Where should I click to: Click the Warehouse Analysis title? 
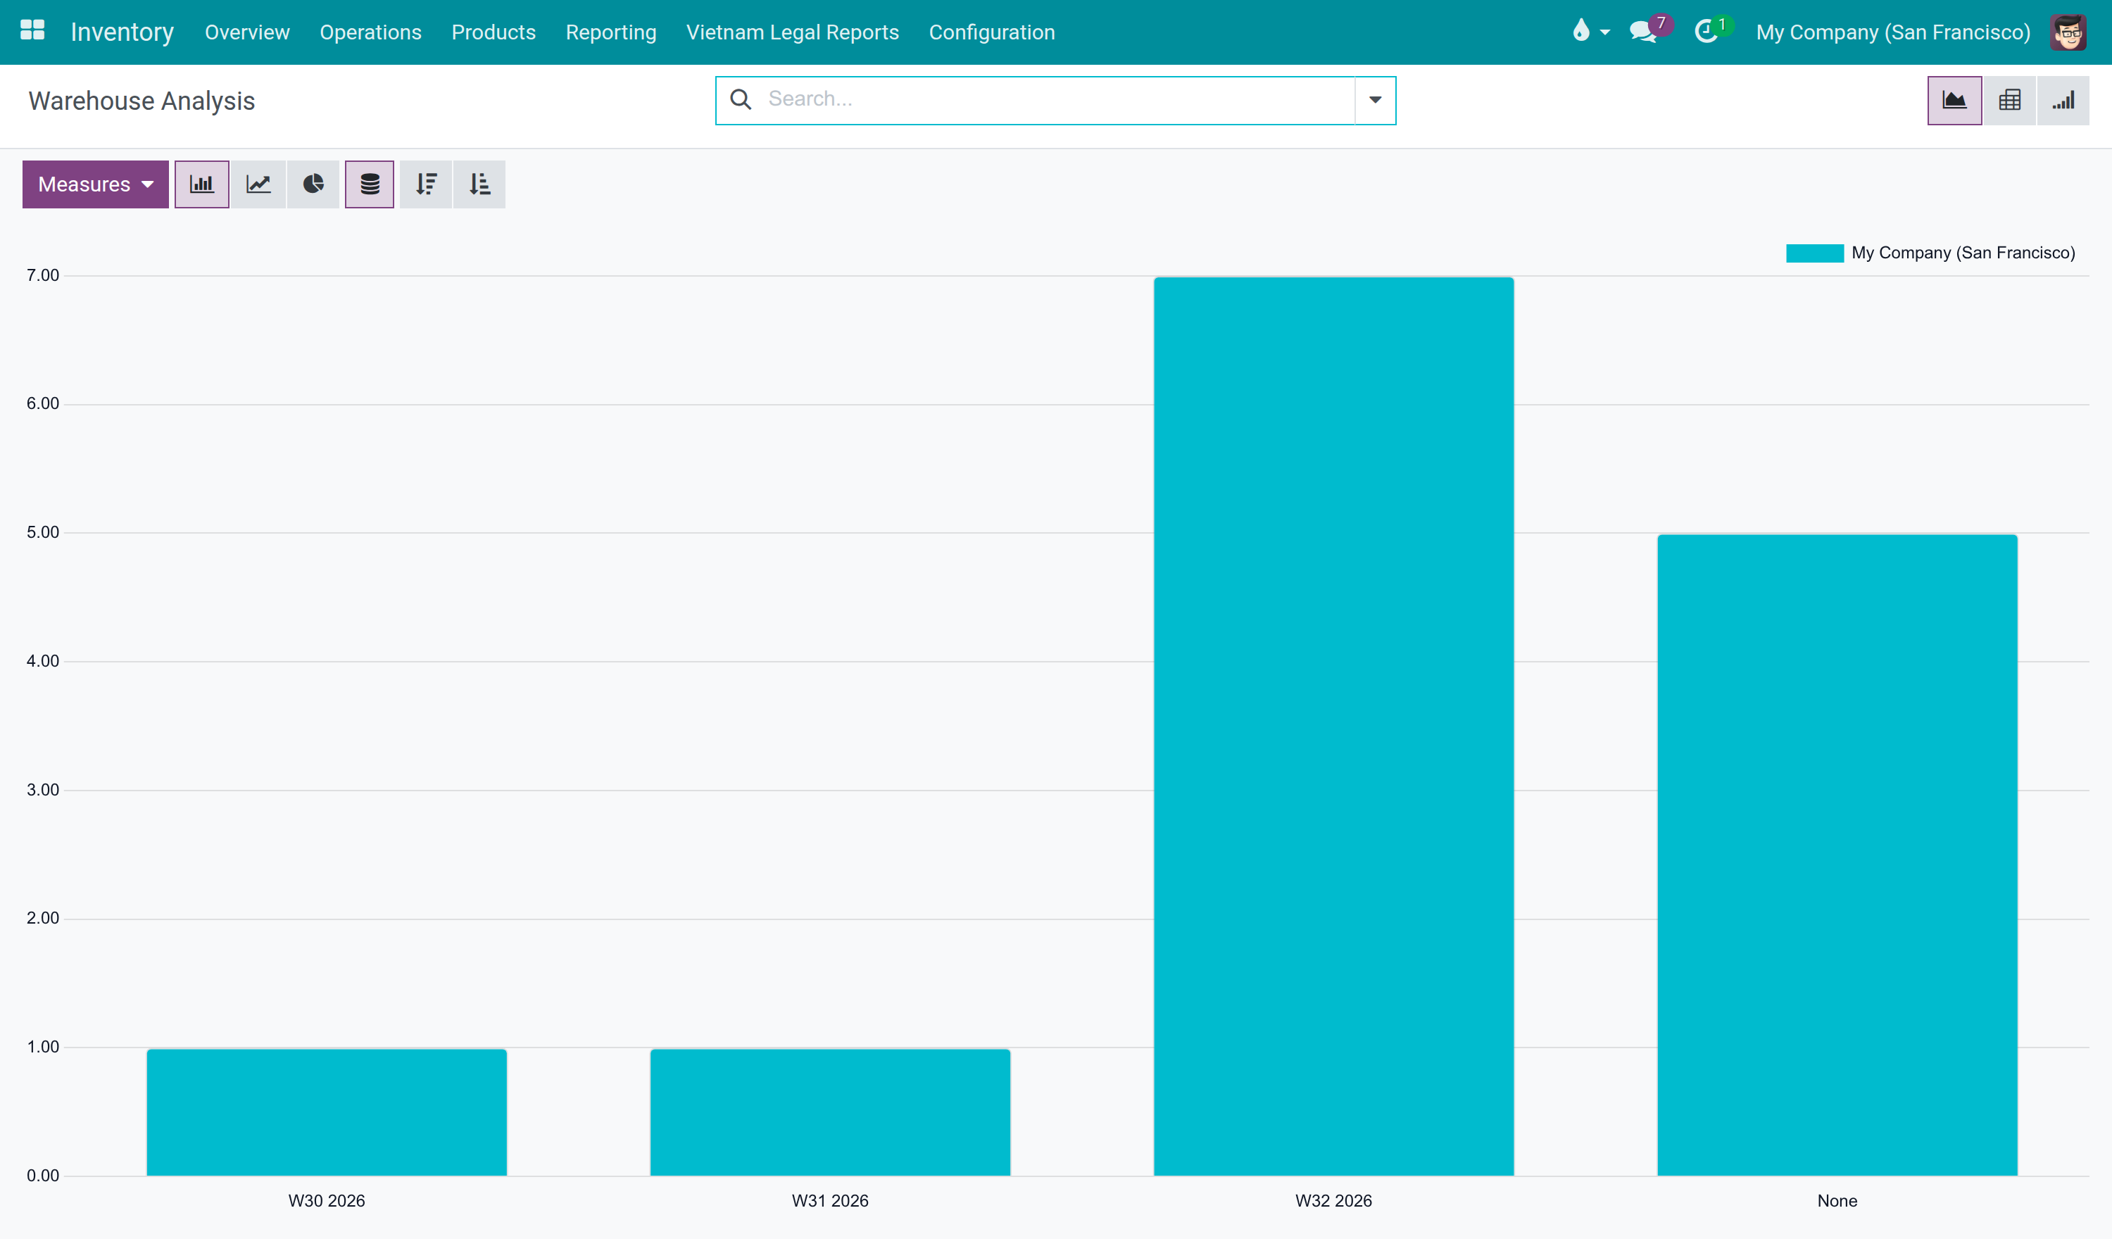click(x=142, y=101)
